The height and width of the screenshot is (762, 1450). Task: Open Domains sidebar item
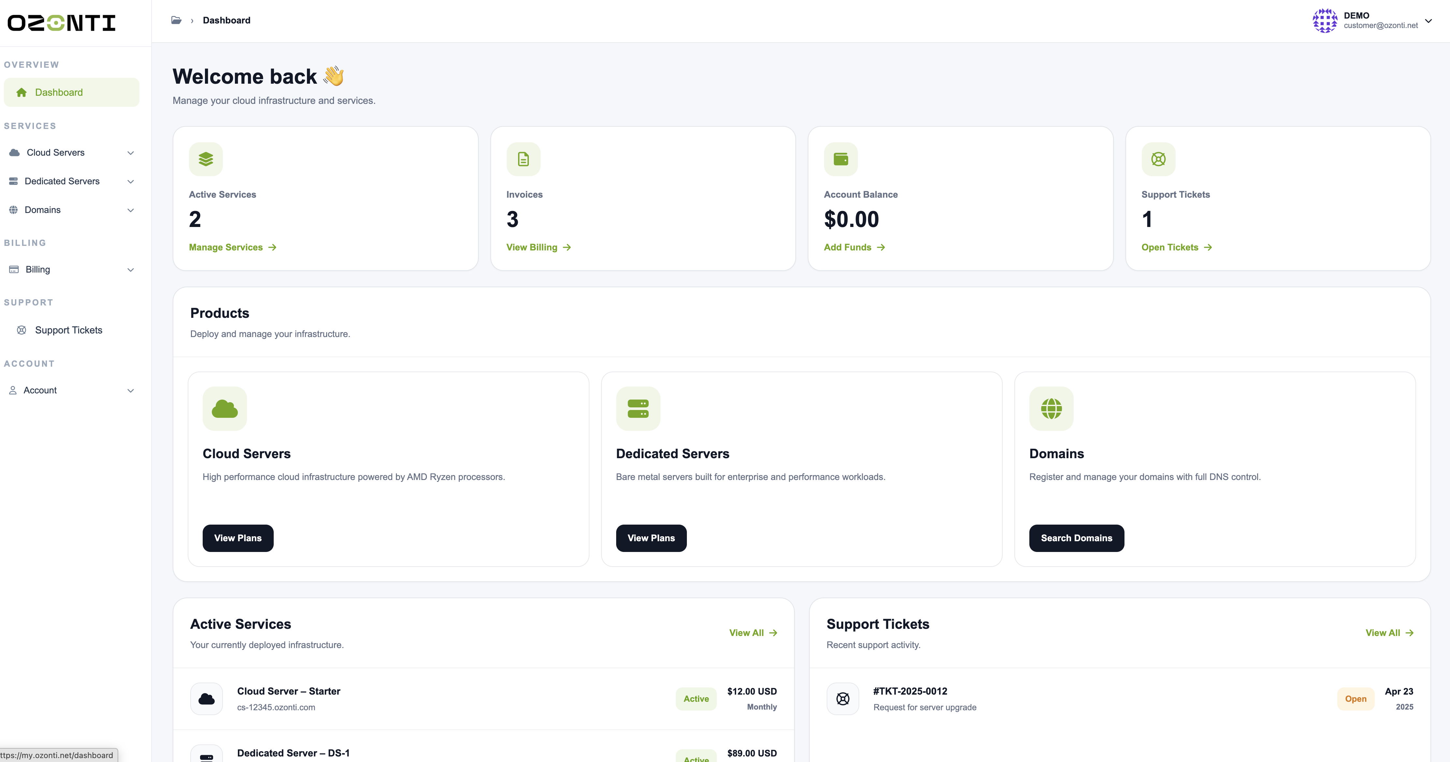(71, 210)
